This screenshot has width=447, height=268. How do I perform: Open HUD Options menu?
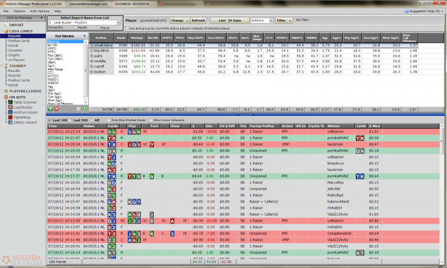click(x=40, y=11)
